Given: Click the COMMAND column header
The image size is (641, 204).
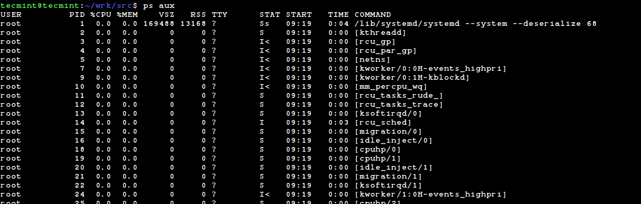Looking at the screenshot, I should (373, 14).
